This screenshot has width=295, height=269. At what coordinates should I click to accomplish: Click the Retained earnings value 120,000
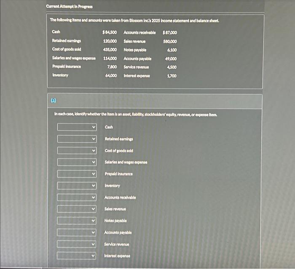pyautogui.click(x=110, y=41)
